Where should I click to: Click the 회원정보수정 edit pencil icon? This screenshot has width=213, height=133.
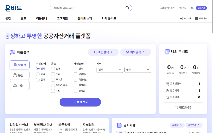click(176, 107)
